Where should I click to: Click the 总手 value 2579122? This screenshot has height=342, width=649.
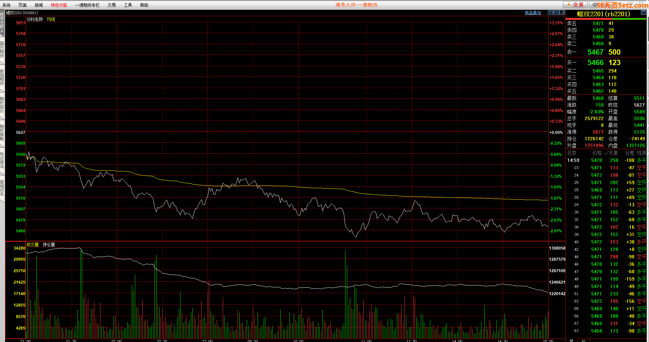click(x=594, y=118)
